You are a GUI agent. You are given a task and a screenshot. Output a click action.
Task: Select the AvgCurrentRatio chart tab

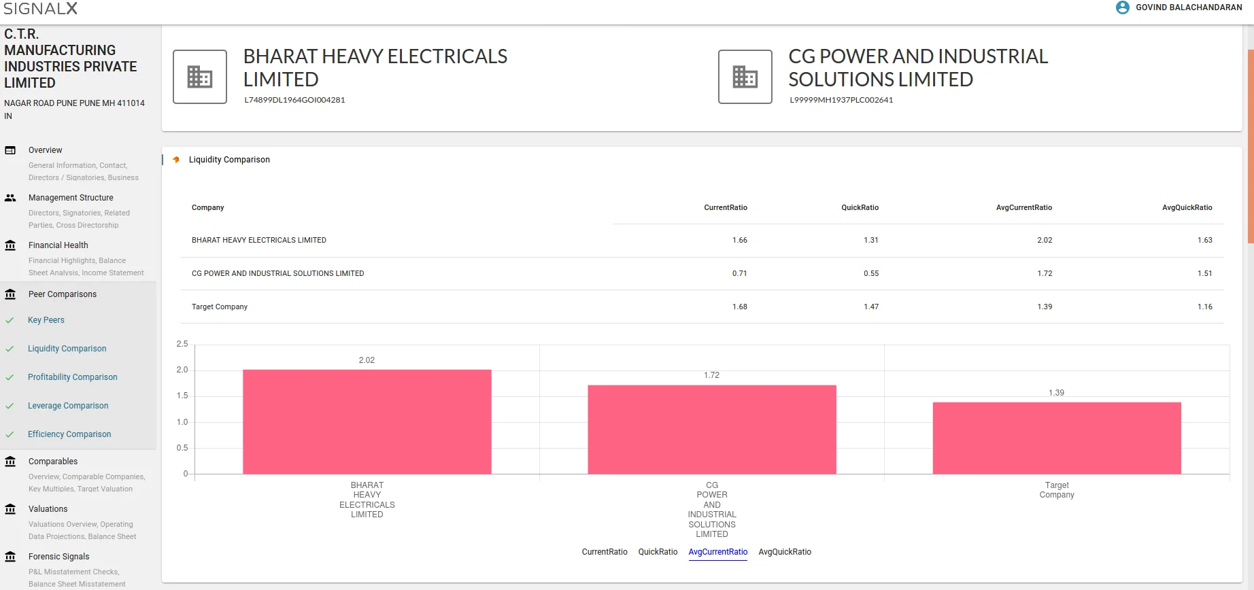point(718,552)
